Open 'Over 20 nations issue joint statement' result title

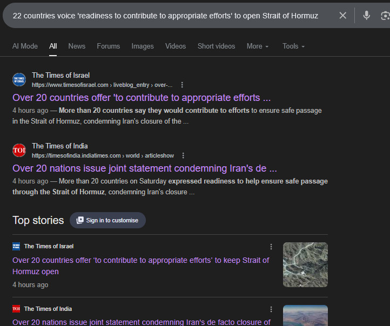[x=145, y=168]
